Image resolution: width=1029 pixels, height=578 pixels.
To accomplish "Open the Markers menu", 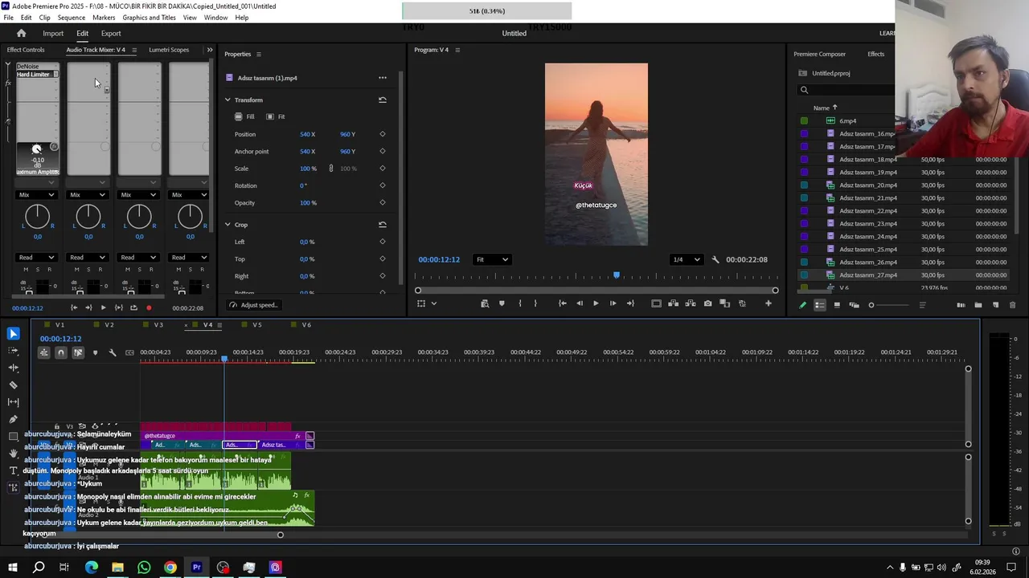I will 104,17.
